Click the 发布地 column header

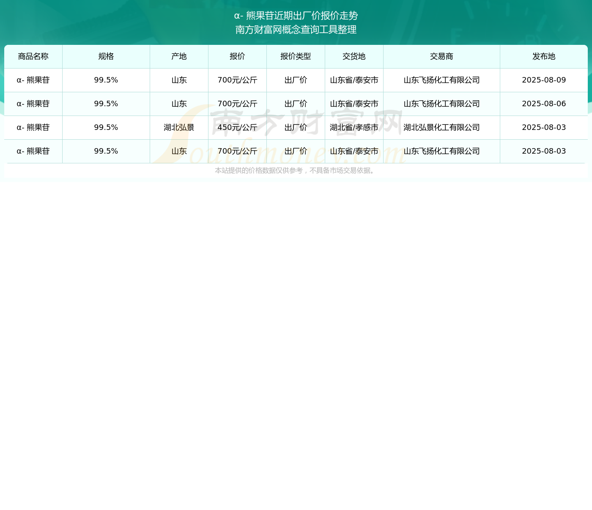pyautogui.click(x=544, y=56)
